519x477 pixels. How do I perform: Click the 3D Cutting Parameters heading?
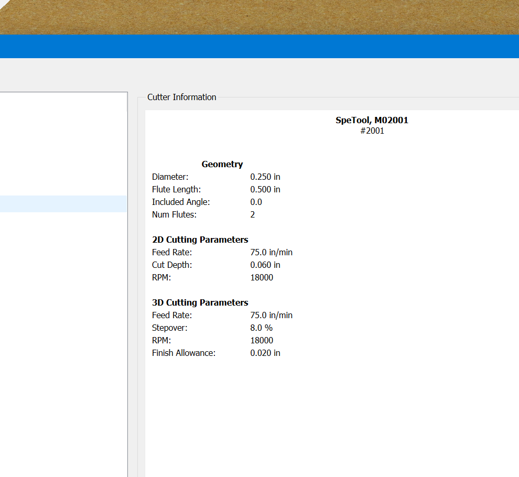point(200,302)
